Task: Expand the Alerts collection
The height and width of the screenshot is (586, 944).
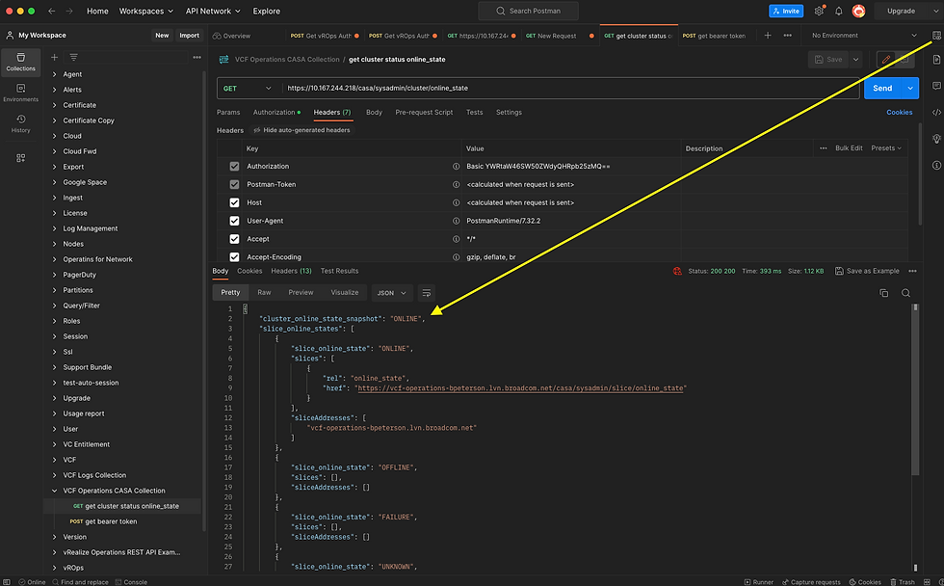Action: point(54,90)
